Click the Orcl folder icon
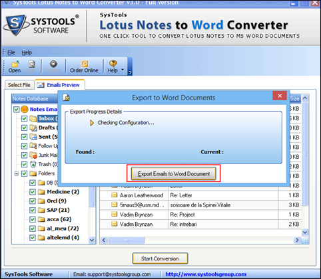Image resolution: width=321 pixels, height=279 pixels. tap(41, 201)
